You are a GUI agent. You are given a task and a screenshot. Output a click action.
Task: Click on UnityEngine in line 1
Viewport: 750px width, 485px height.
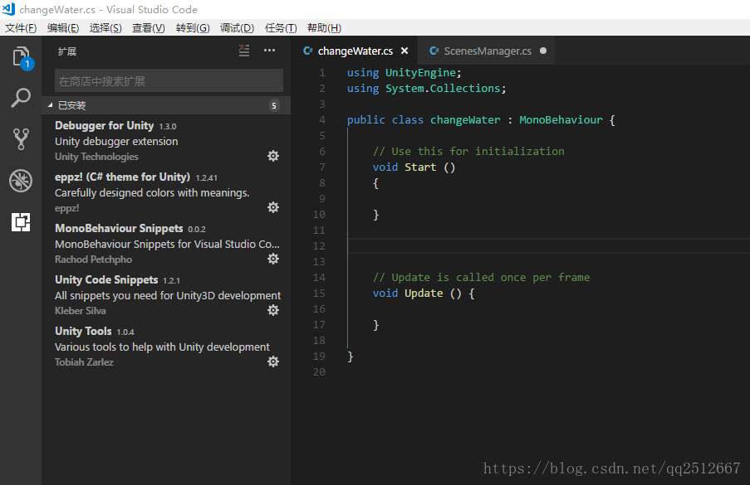click(420, 73)
